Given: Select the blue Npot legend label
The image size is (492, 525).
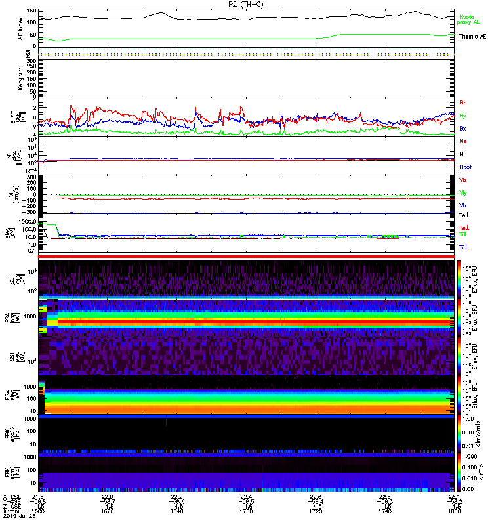Looking at the screenshot, I should pyautogui.click(x=465, y=167).
